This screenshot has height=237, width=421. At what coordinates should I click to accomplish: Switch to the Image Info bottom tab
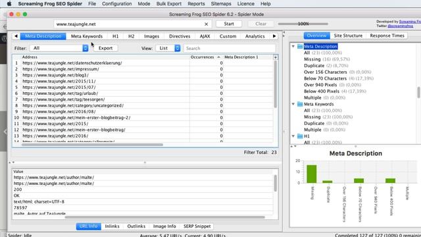point(164,226)
